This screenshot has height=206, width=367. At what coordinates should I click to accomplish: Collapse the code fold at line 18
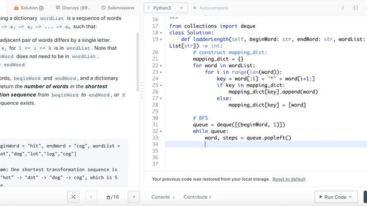(161, 33)
